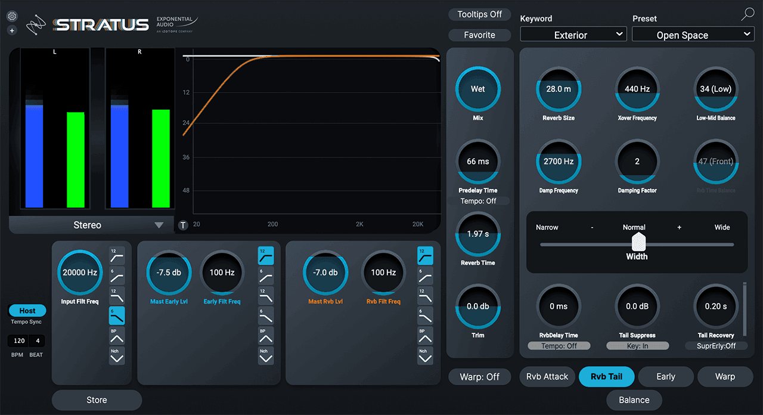This screenshot has width=763, height=415.
Task: Click the Reverb Time 1.97 s knob
Action: pos(478,234)
